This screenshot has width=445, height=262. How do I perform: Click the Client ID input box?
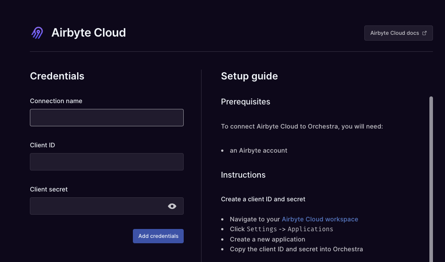point(107,162)
